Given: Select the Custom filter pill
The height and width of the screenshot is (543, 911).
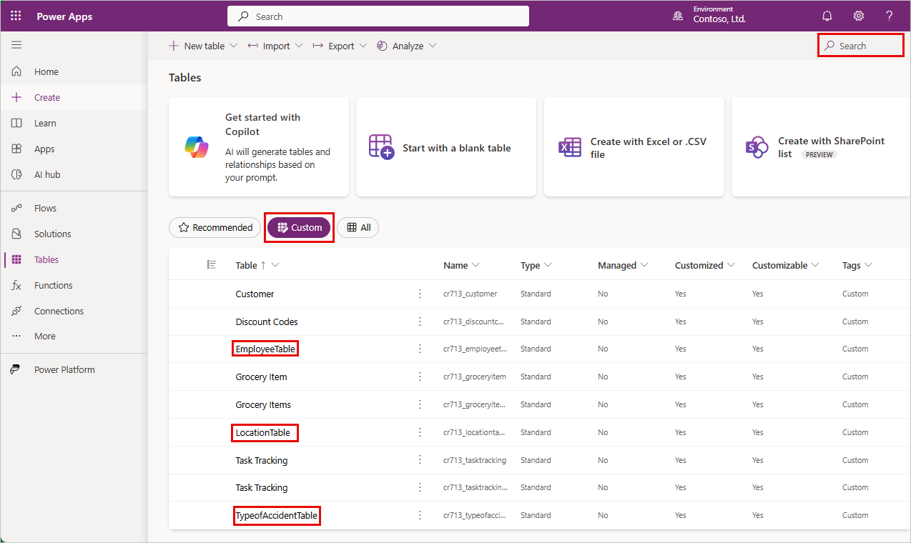Looking at the screenshot, I should coord(299,227).
